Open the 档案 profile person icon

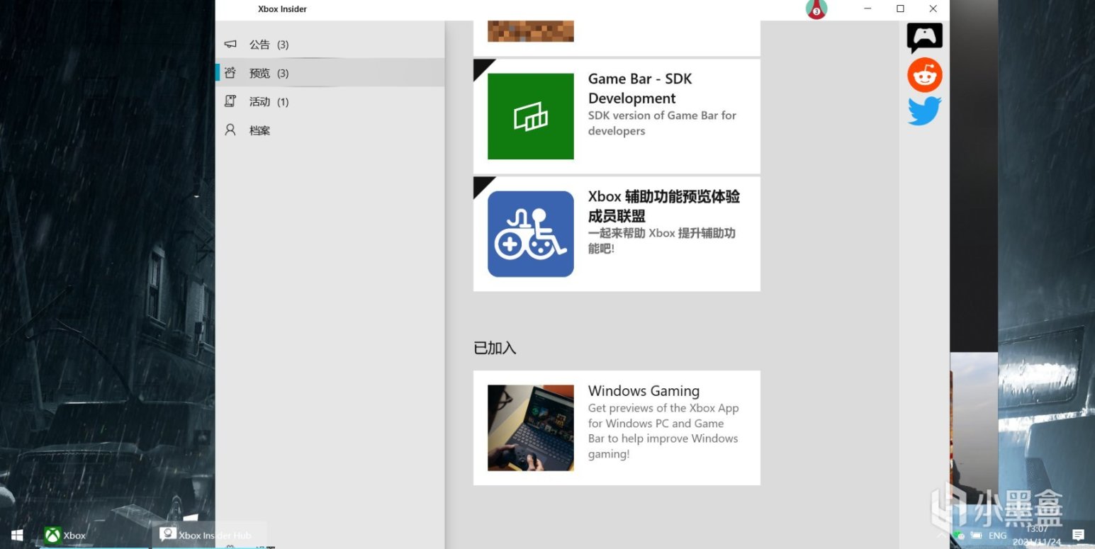(230, 130)
